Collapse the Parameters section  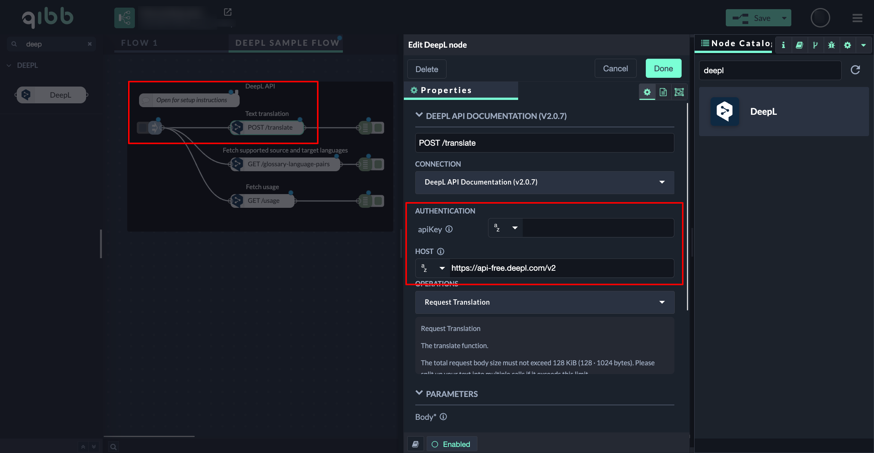pos(419,394)
